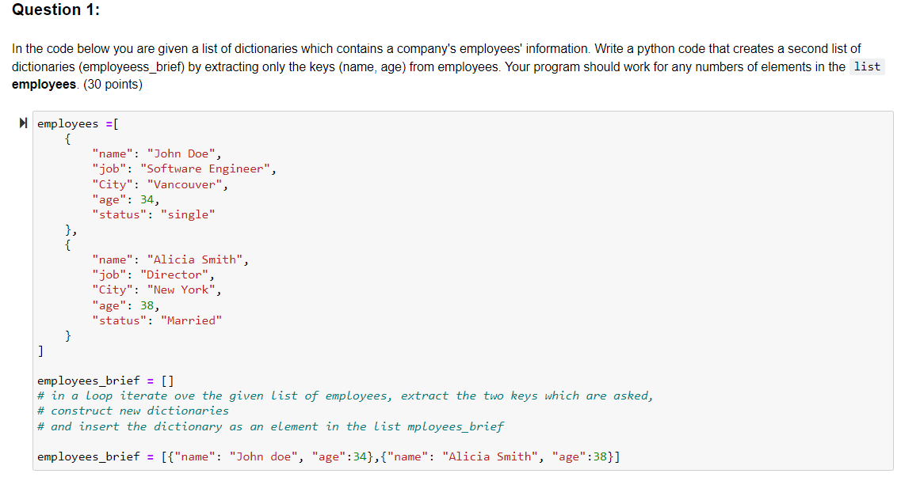Click the "Married" status string

[x=193, y=320]
